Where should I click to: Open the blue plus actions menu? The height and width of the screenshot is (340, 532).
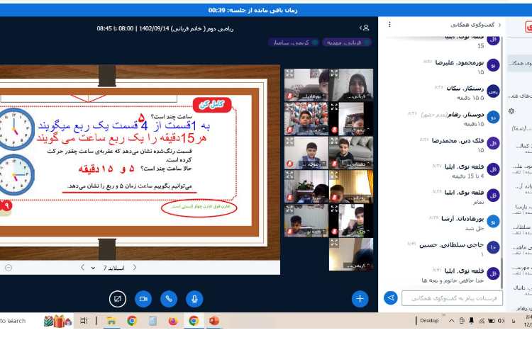pos(360,299)
